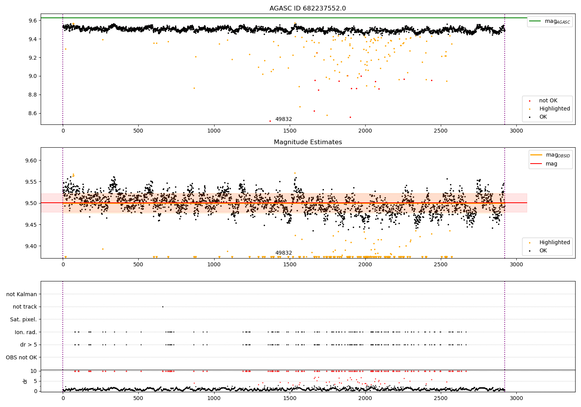Click the "AGASC ID 682237552.0" plot title
The width and height of the screenshot is (581, 407).
308,9
